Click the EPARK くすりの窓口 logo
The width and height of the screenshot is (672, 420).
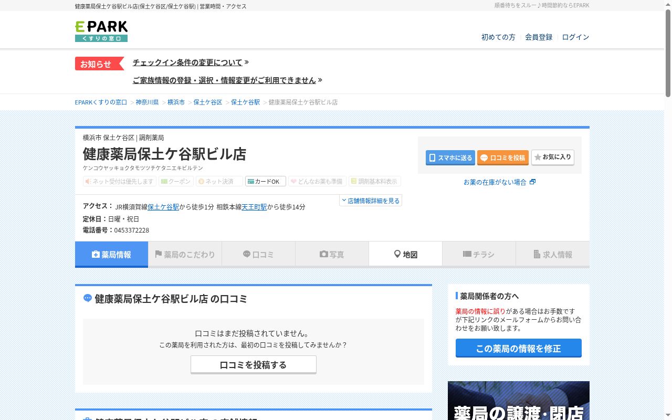[101, 31]
